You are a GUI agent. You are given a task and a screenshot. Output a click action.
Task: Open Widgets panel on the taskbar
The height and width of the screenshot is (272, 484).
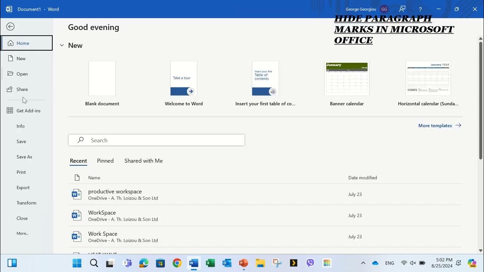pyautogui.click(x=12, y=263)
